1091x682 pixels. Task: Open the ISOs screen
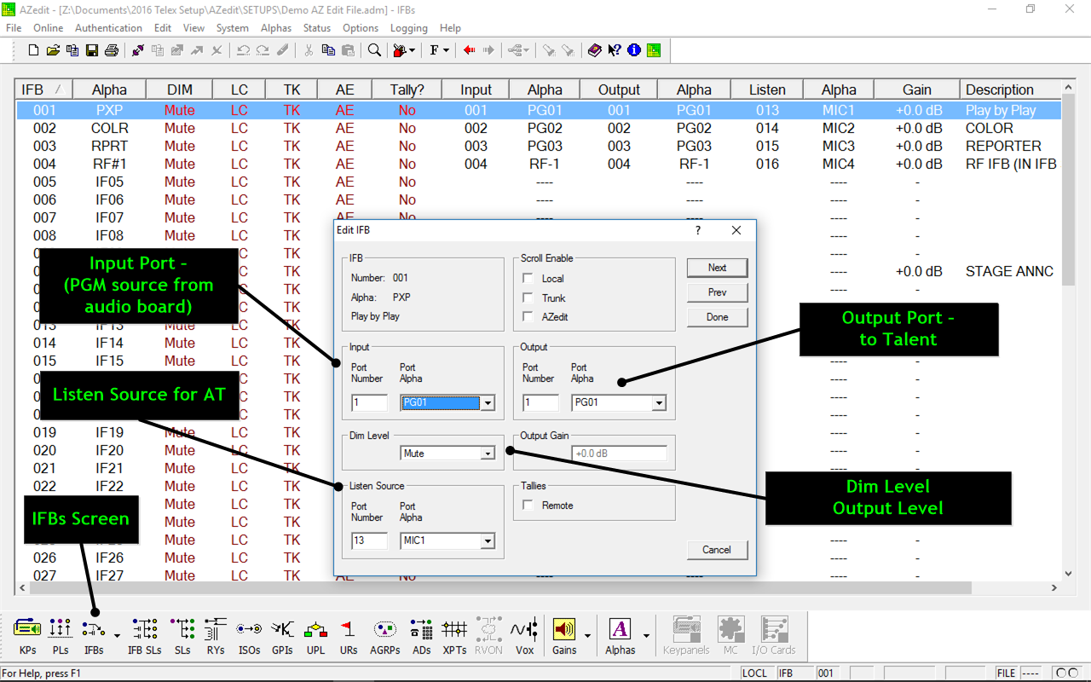point(249,636)
